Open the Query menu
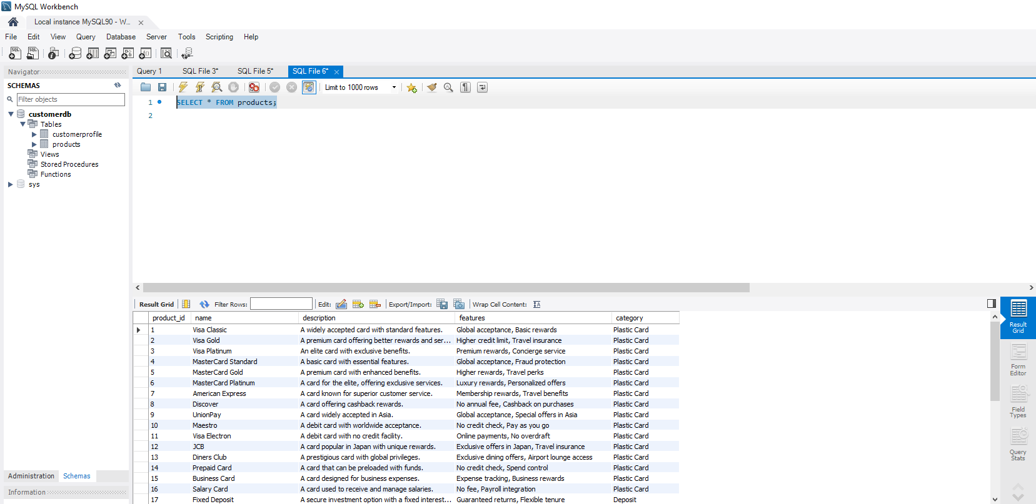1036x504 pixels. tap(86, 37)
